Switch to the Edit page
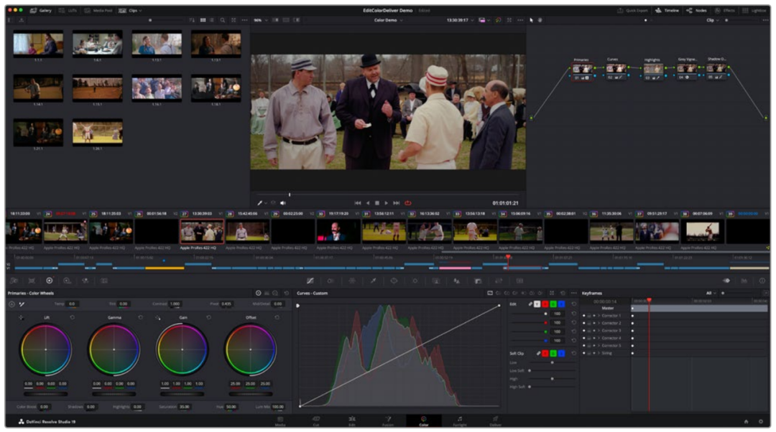The height and width of the screenshot is (432, 776). point(352,421)
